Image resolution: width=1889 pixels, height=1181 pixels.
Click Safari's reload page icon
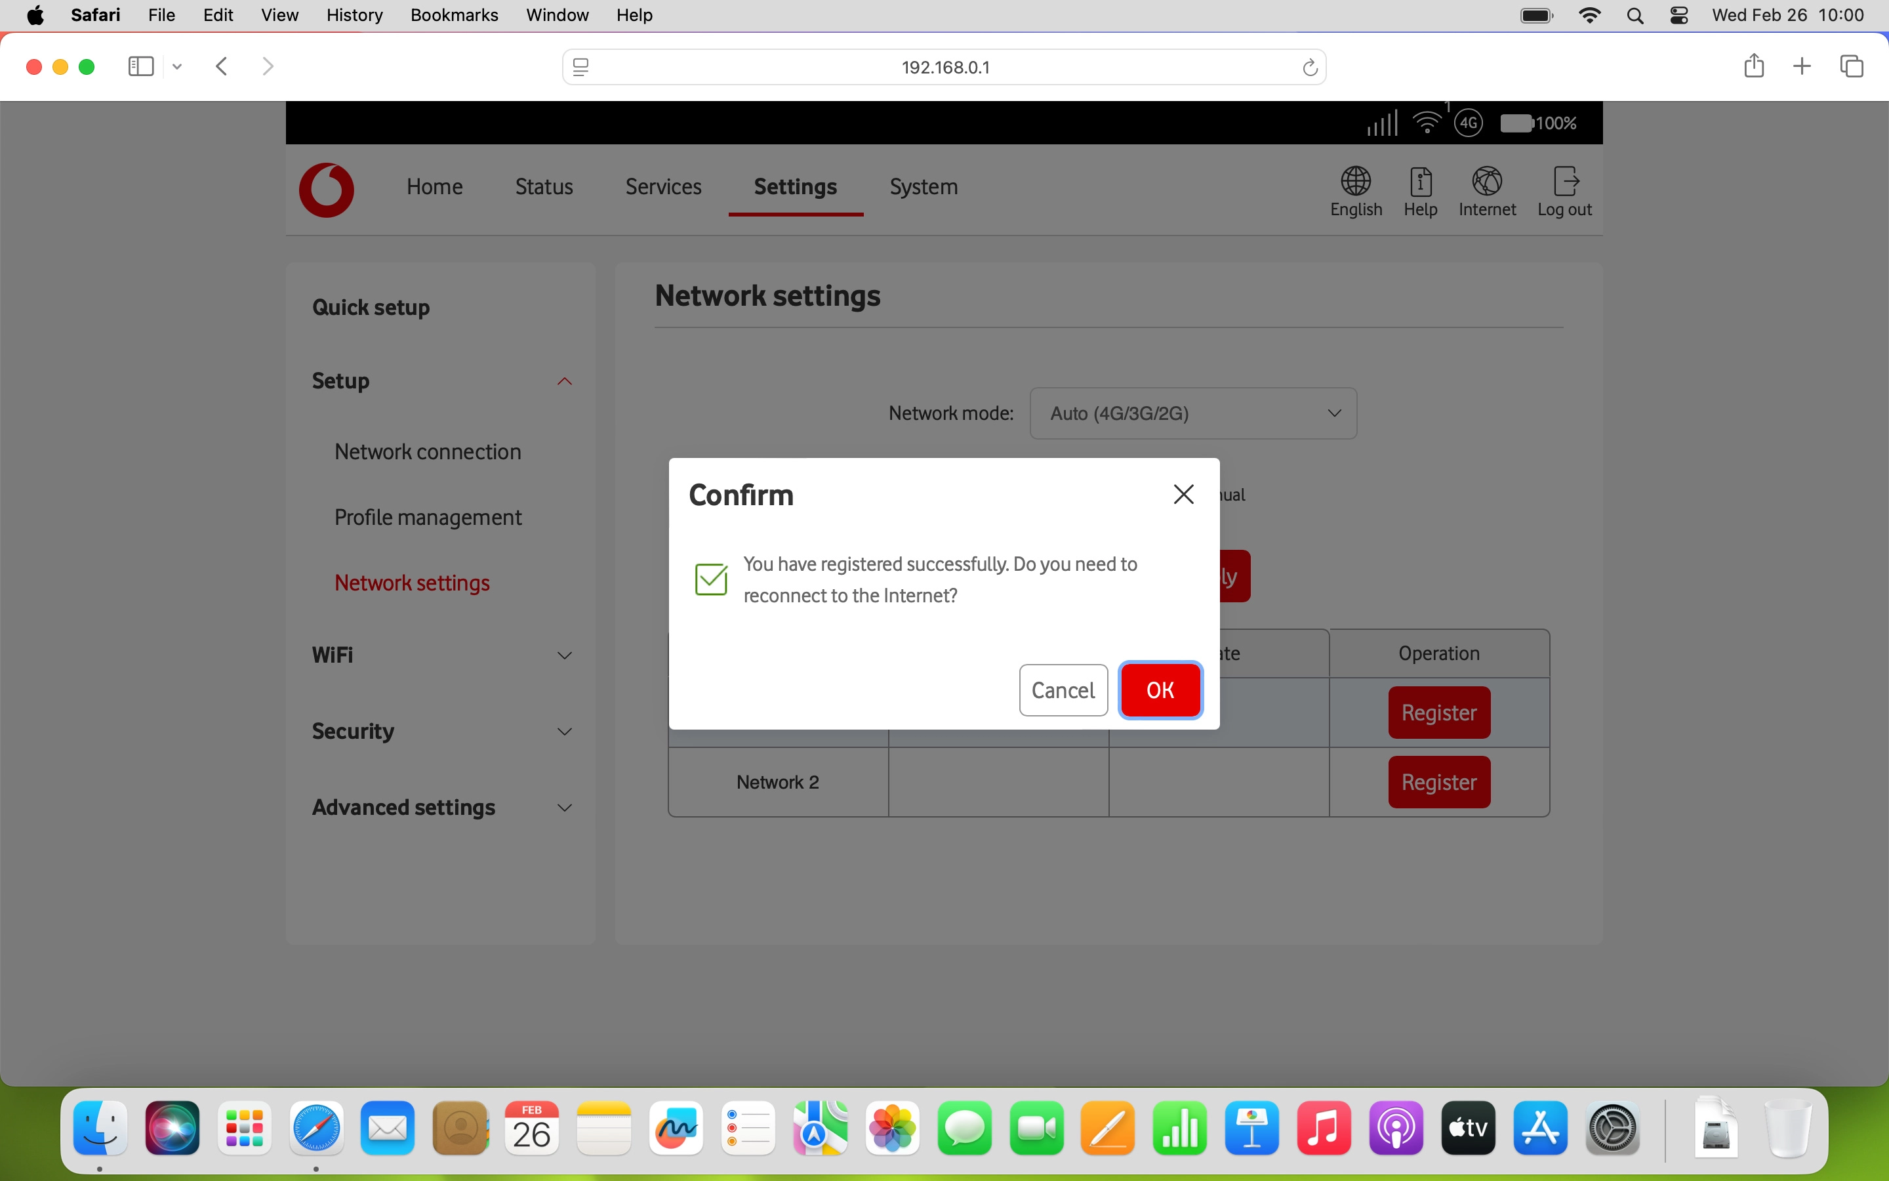tap(1310, 68)
